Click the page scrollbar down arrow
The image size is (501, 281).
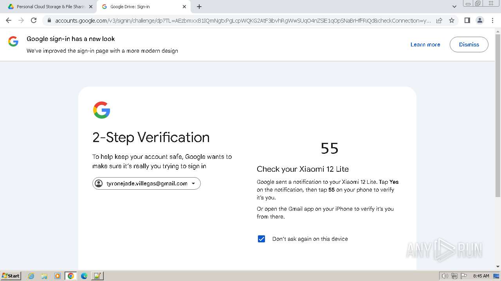tap(498, 267)
